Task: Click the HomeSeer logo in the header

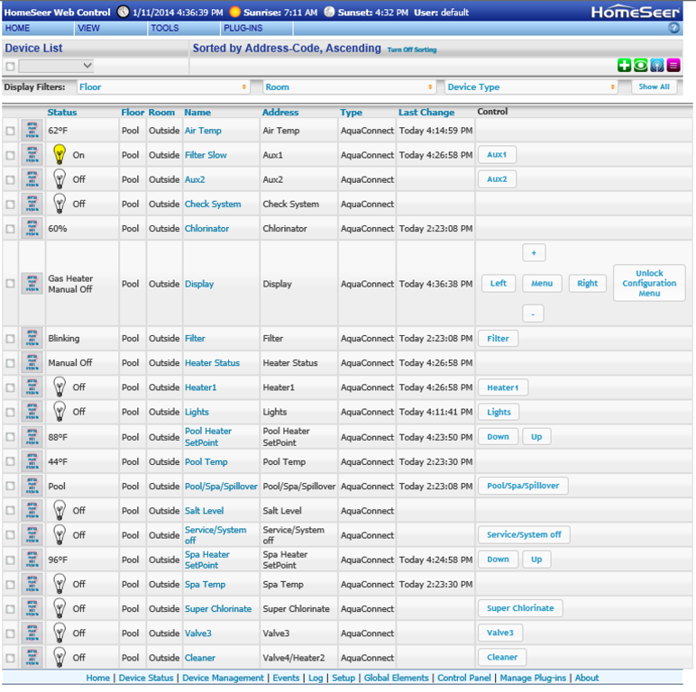Action: click(636, 12)
